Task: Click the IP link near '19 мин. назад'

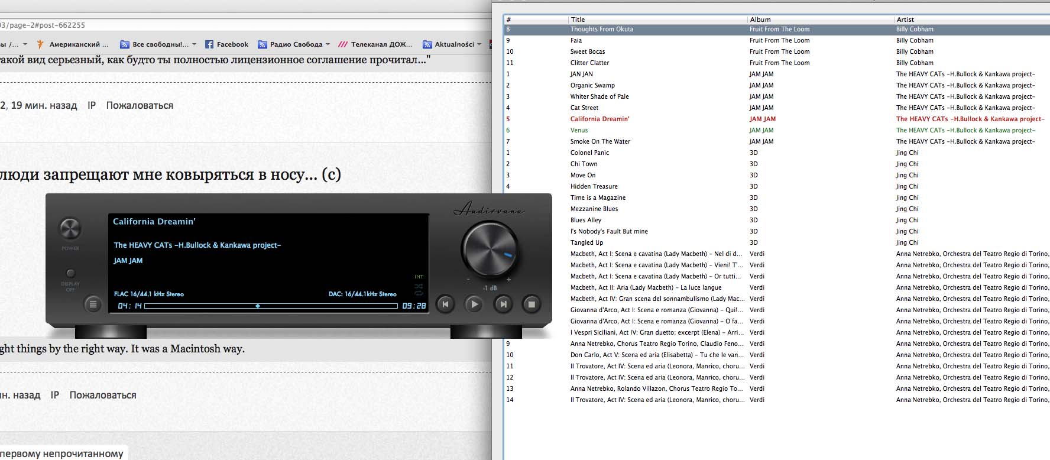Action: (x=92, y=105)
